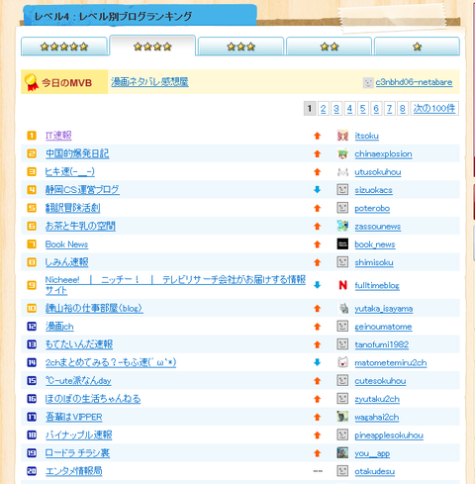Click the chinaexplosion avatar icon
This screenshot has height=484, width=475.
(x=342, y=153)
